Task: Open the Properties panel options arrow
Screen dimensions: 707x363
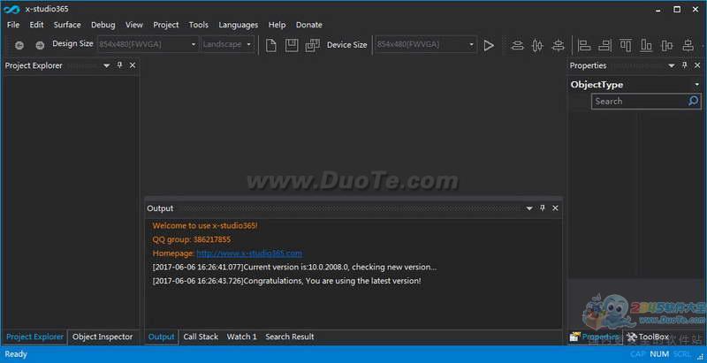Action: coord(672,65)
